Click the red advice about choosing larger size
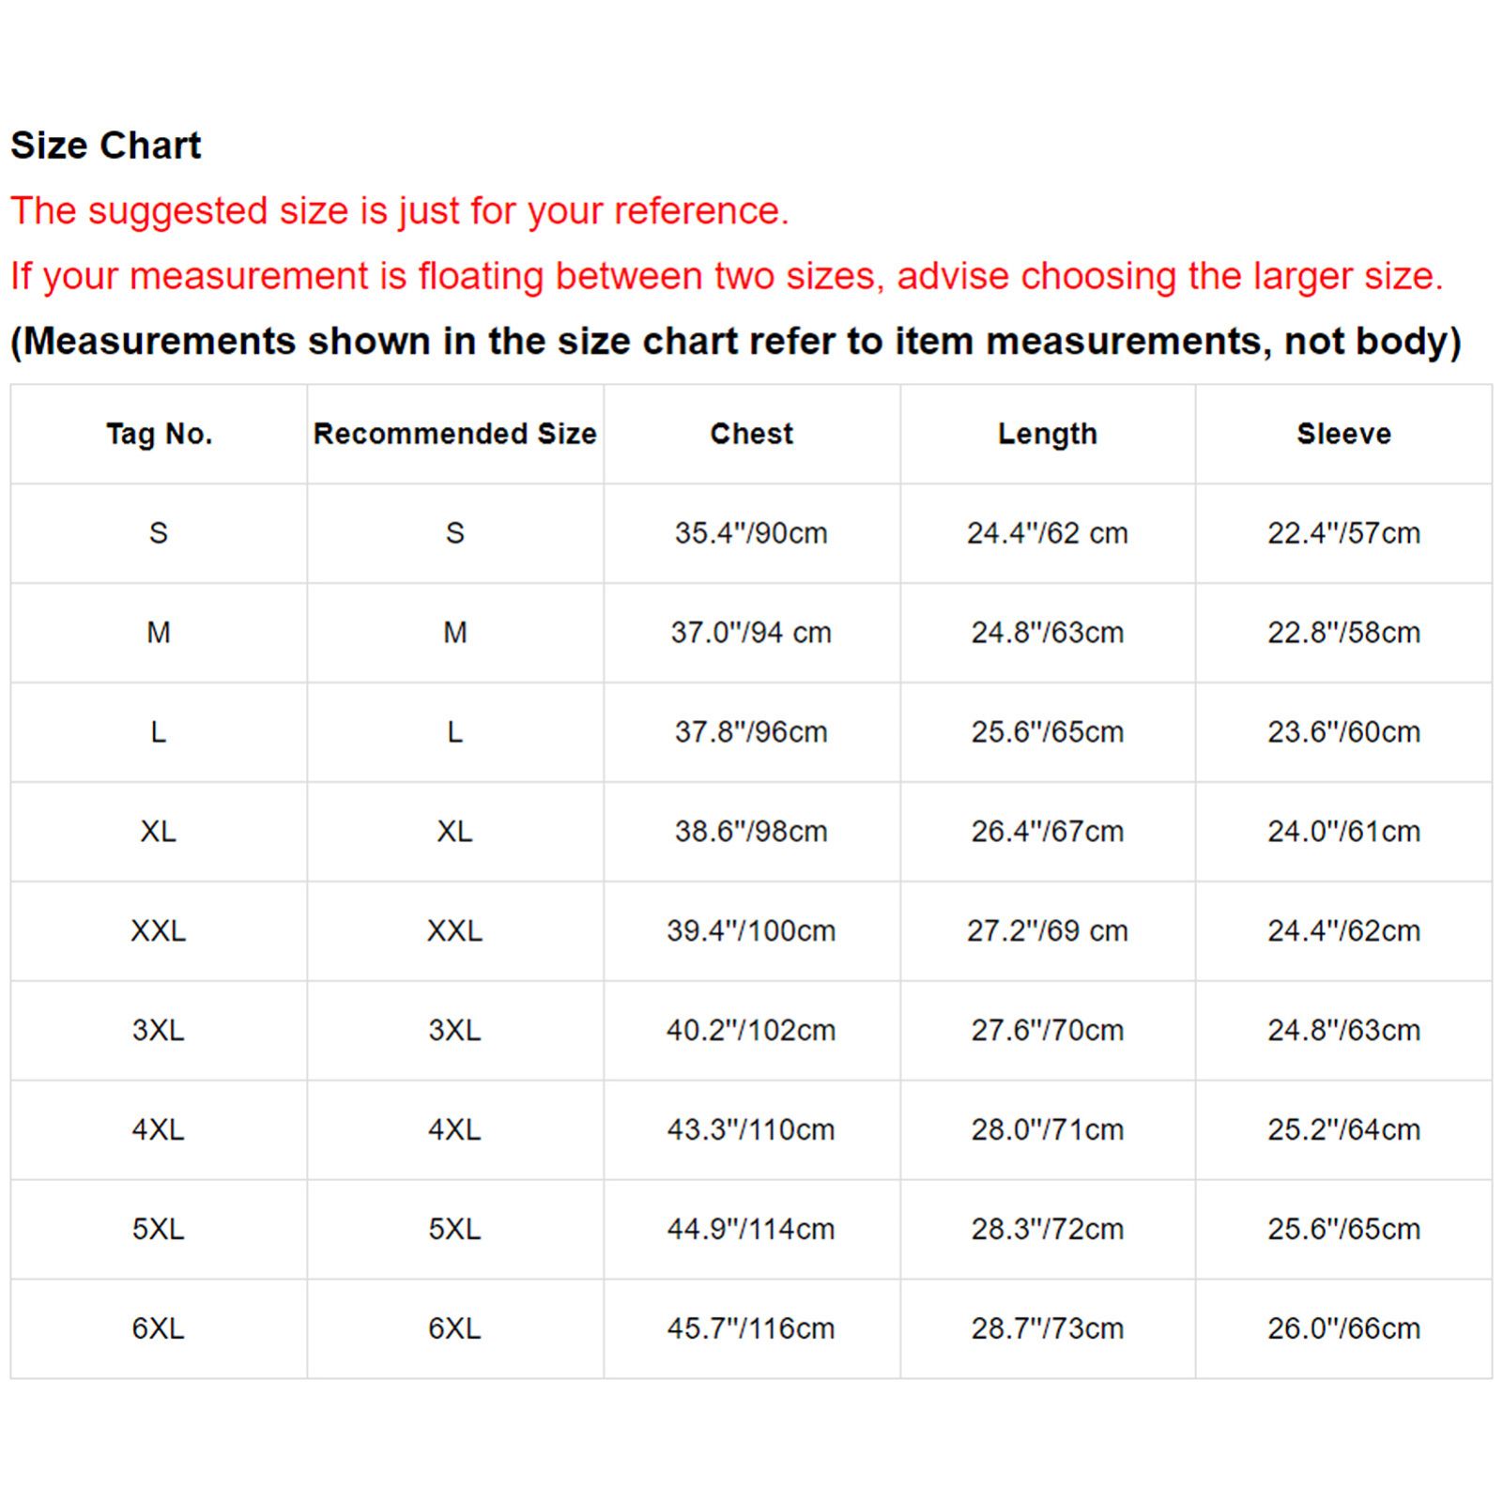This screenshot has height=1503, width=1503. click(726, 276)
